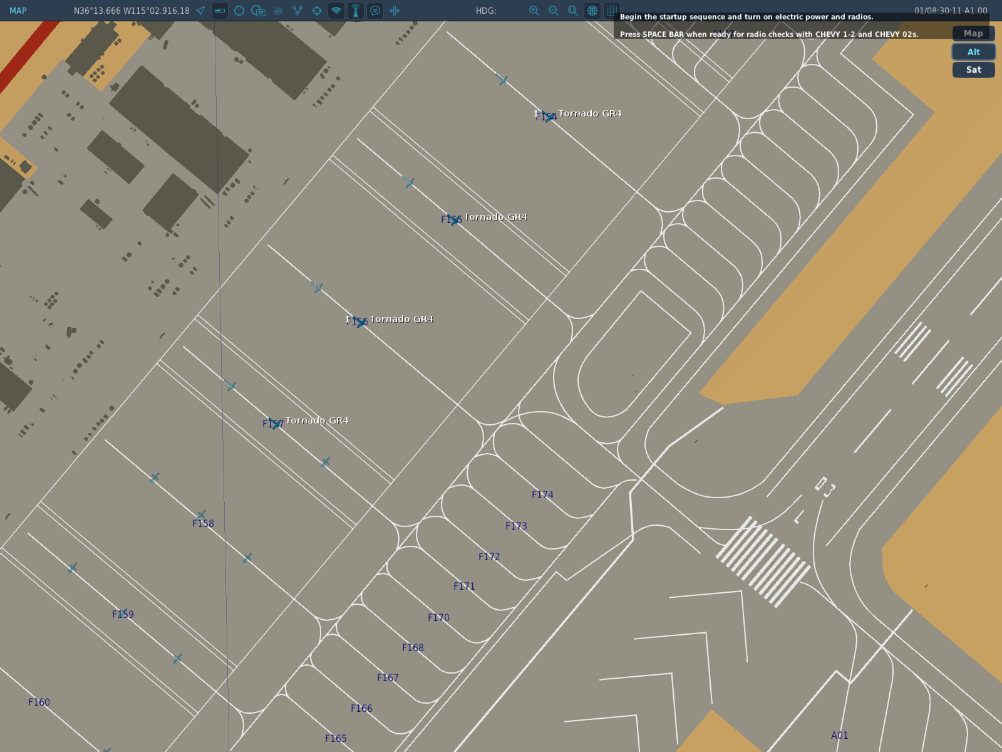This screenshot has width=1002, height=752.
Task: Click the MAP title label
Action: pos(18,11)
